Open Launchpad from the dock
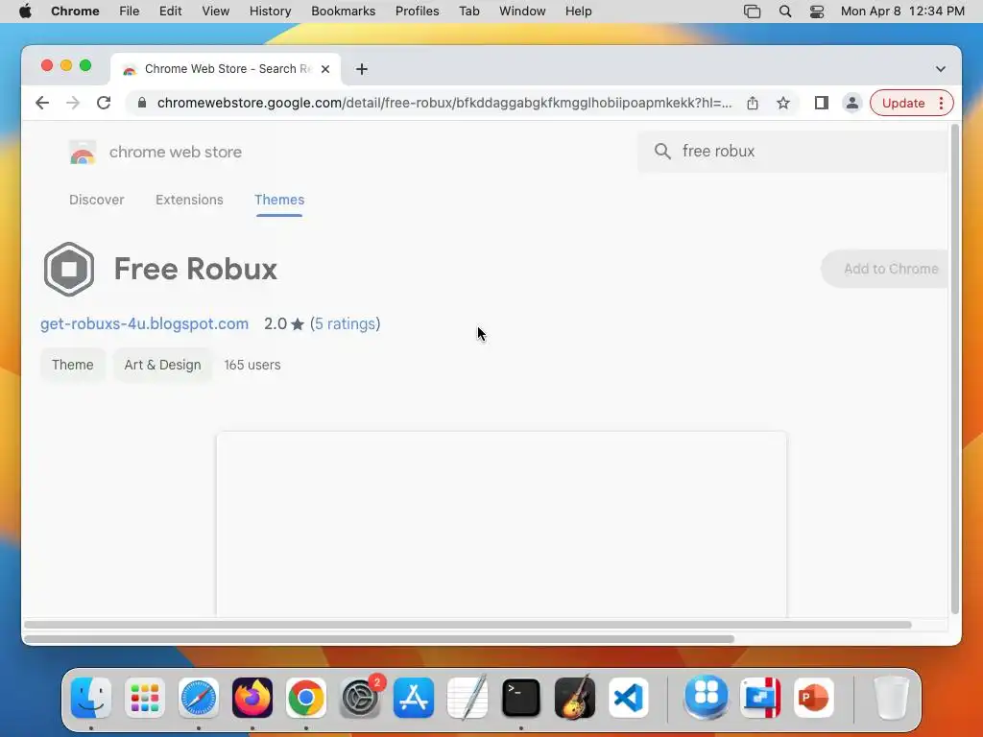 tap(145, 698)
